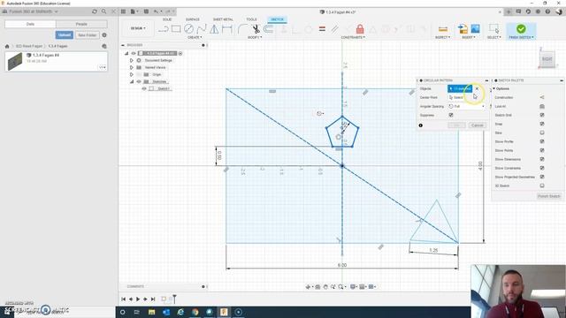566x318 pixels.
Task: Refresh the data panel
Action: click(95, 11)
